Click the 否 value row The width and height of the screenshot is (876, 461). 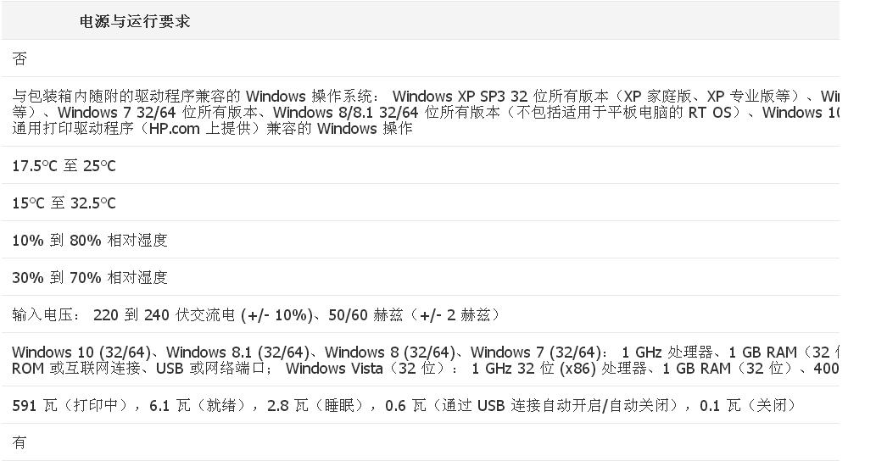tap(20, 58)
